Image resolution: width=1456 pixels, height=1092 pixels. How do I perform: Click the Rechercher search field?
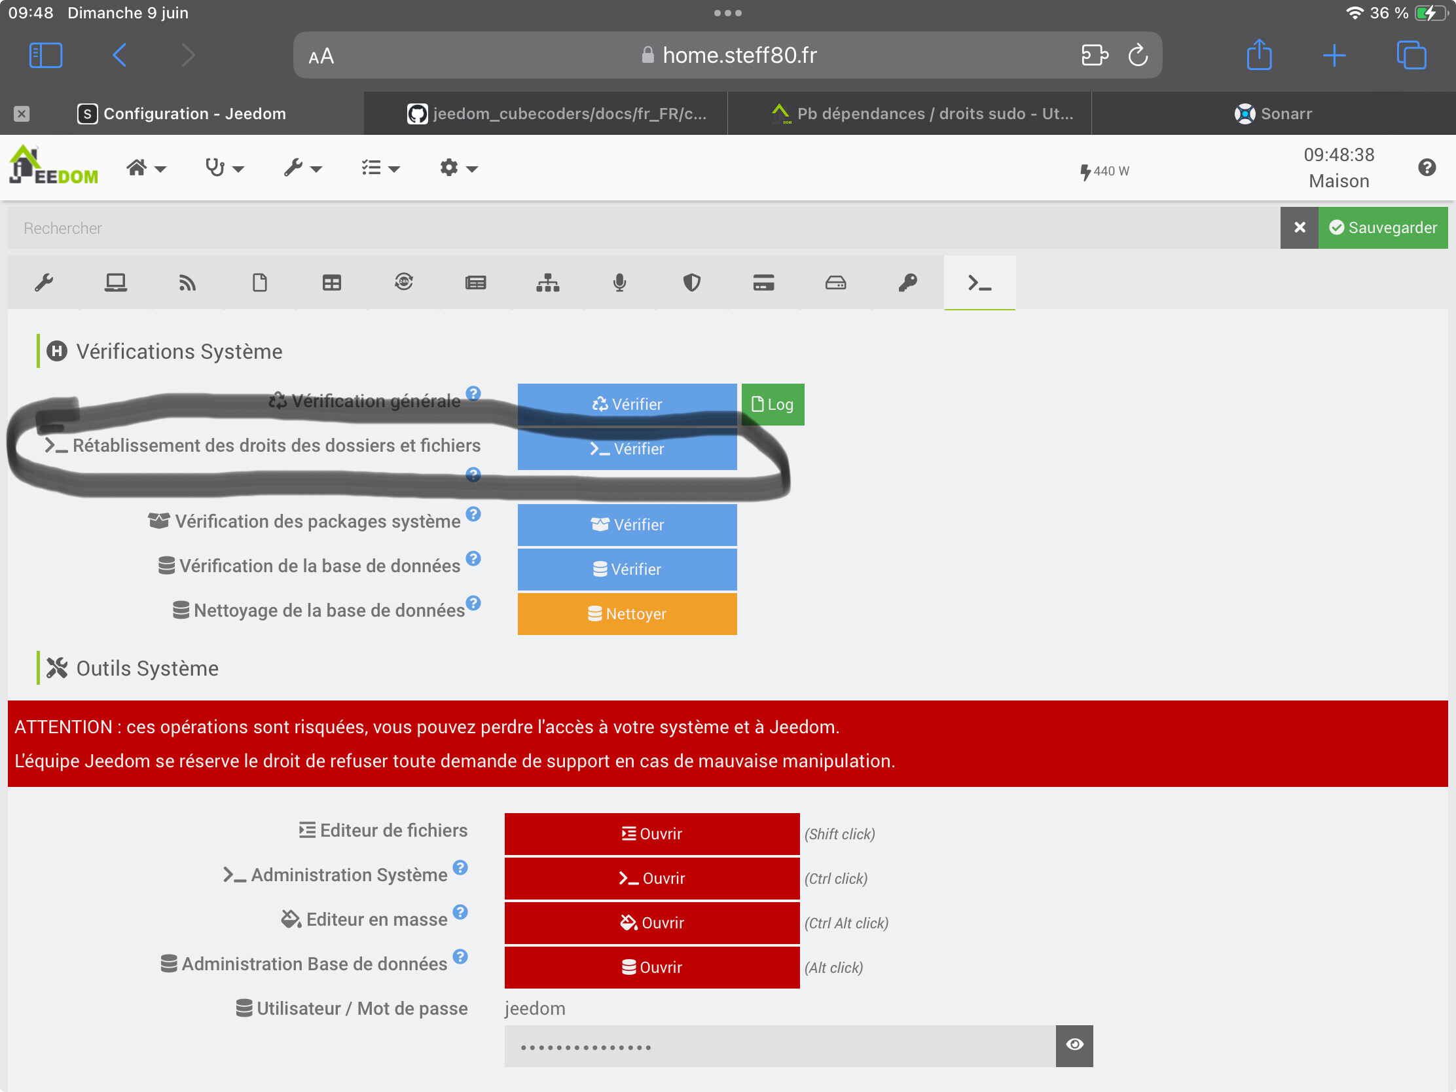coord(644,228)
